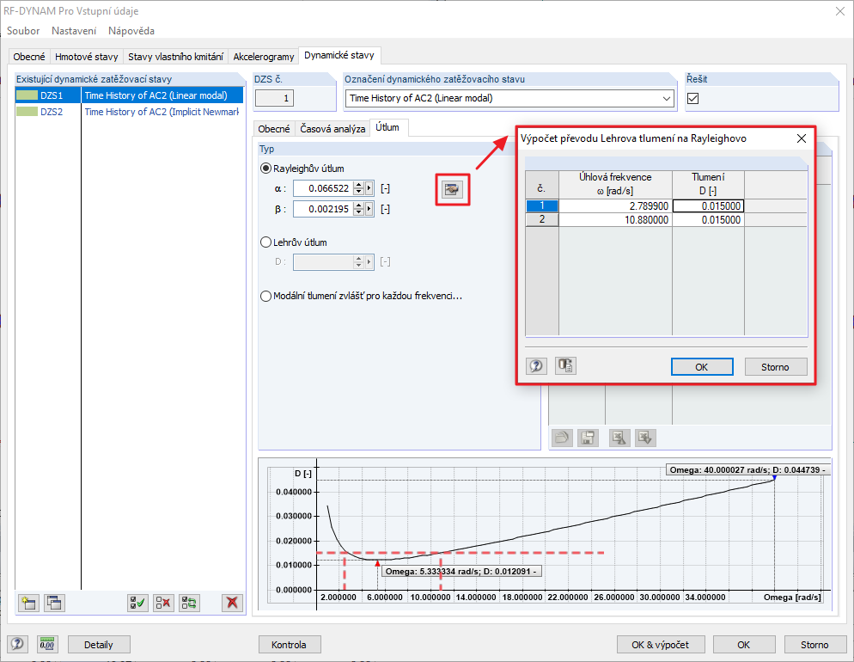Click the blue marker at Omega 40 on graph
Screen dimensions: 854x662
click(x=774, y=478)
